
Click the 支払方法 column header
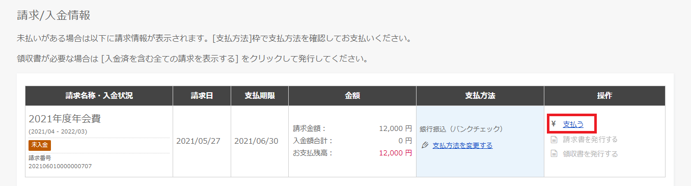[x=480, y=96]
